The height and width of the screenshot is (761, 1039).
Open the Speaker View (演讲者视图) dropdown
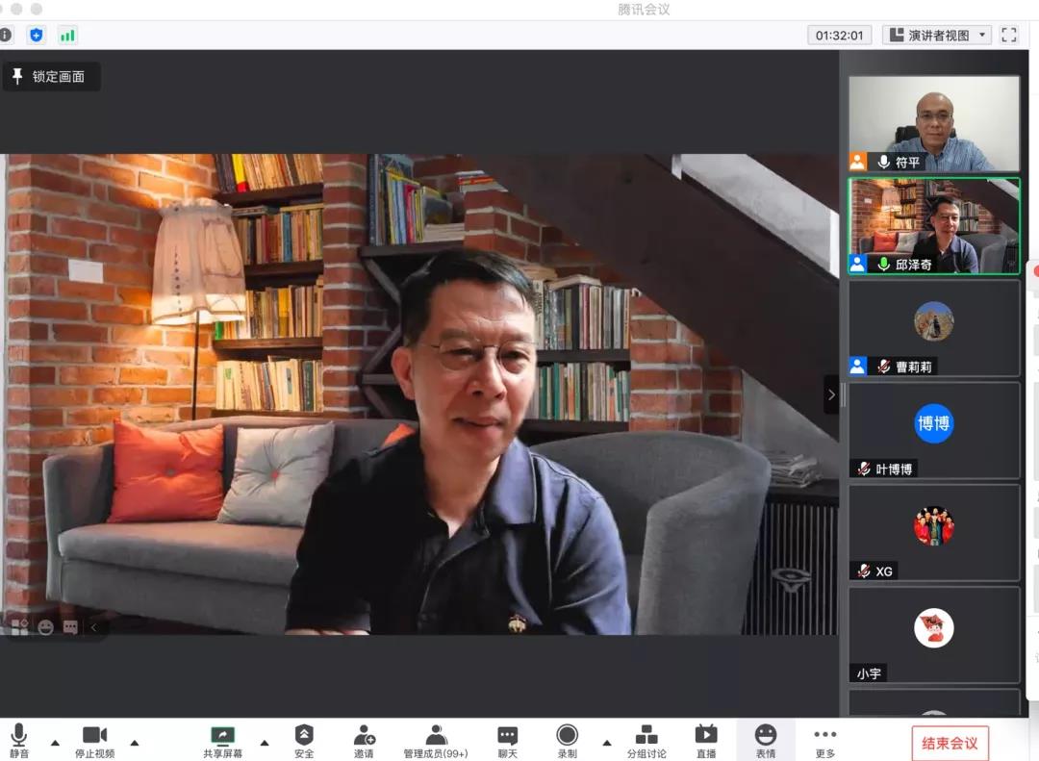click(x=937, y=36)
